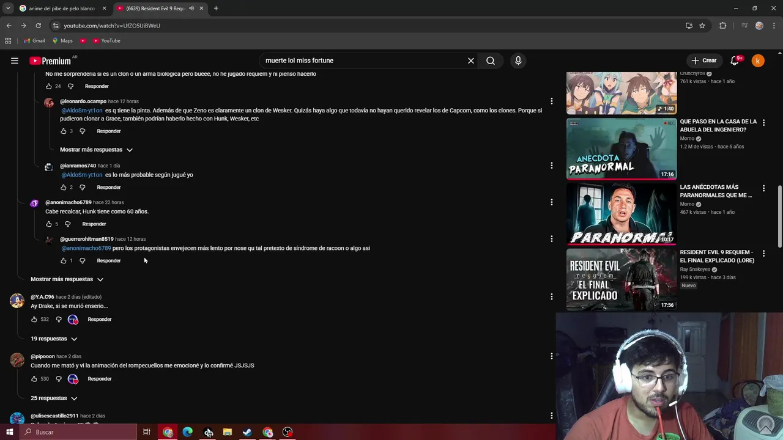
Task: Open options menu for pipooon's comment
Action: [551, 356]
